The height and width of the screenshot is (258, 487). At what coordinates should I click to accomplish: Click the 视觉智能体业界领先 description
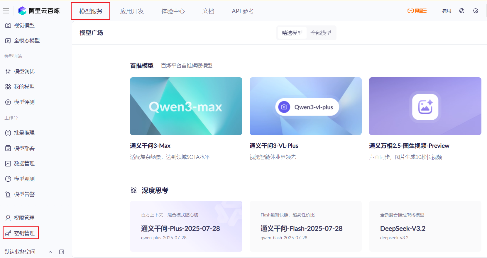[x=273, y=157]
